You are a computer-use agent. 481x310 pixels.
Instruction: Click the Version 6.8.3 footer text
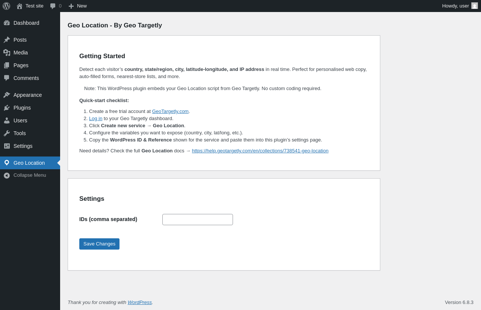tap(459, 302)
